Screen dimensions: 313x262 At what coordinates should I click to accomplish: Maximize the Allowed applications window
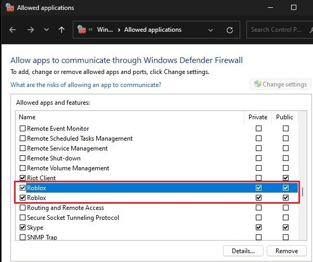pyautogui.click(x=294, y=8)
